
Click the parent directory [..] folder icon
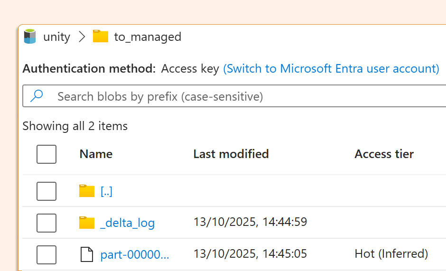[x=87, y=191]
